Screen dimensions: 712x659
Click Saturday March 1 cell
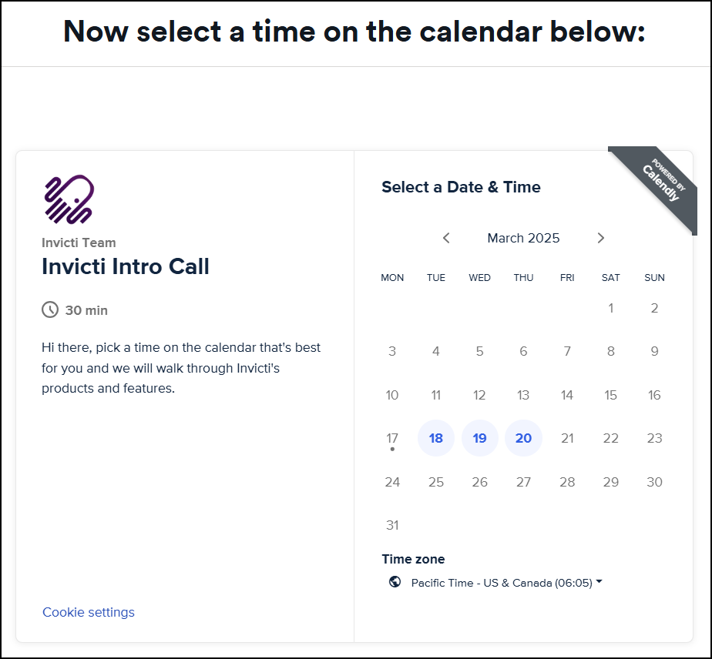pyautogui.click(x=611, y=309)
